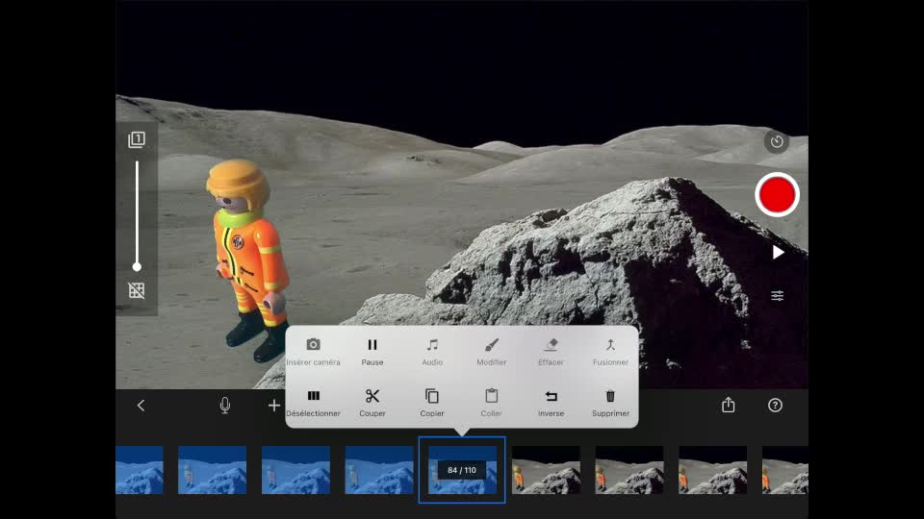This screenshot has height=519, width=924.
Task: Toggle the grid overlay icon
Action: 137,290
